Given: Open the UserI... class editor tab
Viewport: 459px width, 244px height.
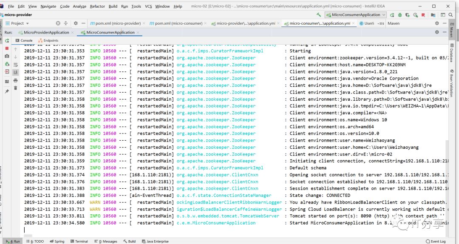Looking at the screenshot, I should (367, 23).
